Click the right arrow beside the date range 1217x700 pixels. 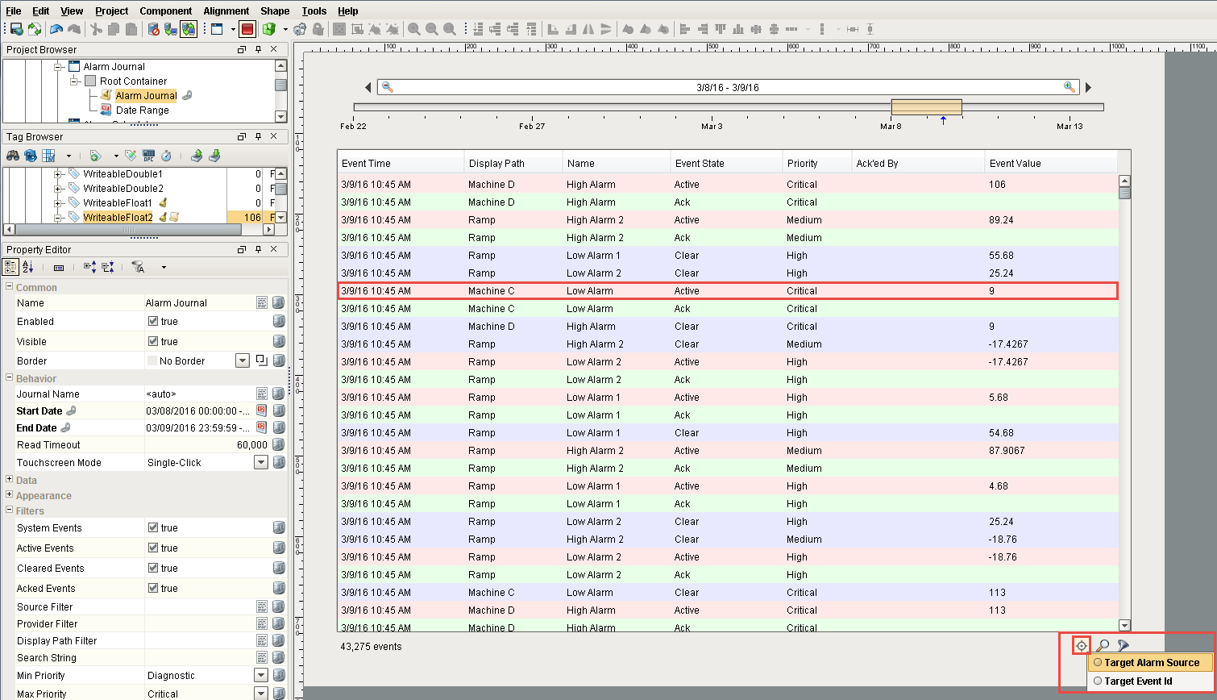click(1087, 87)
